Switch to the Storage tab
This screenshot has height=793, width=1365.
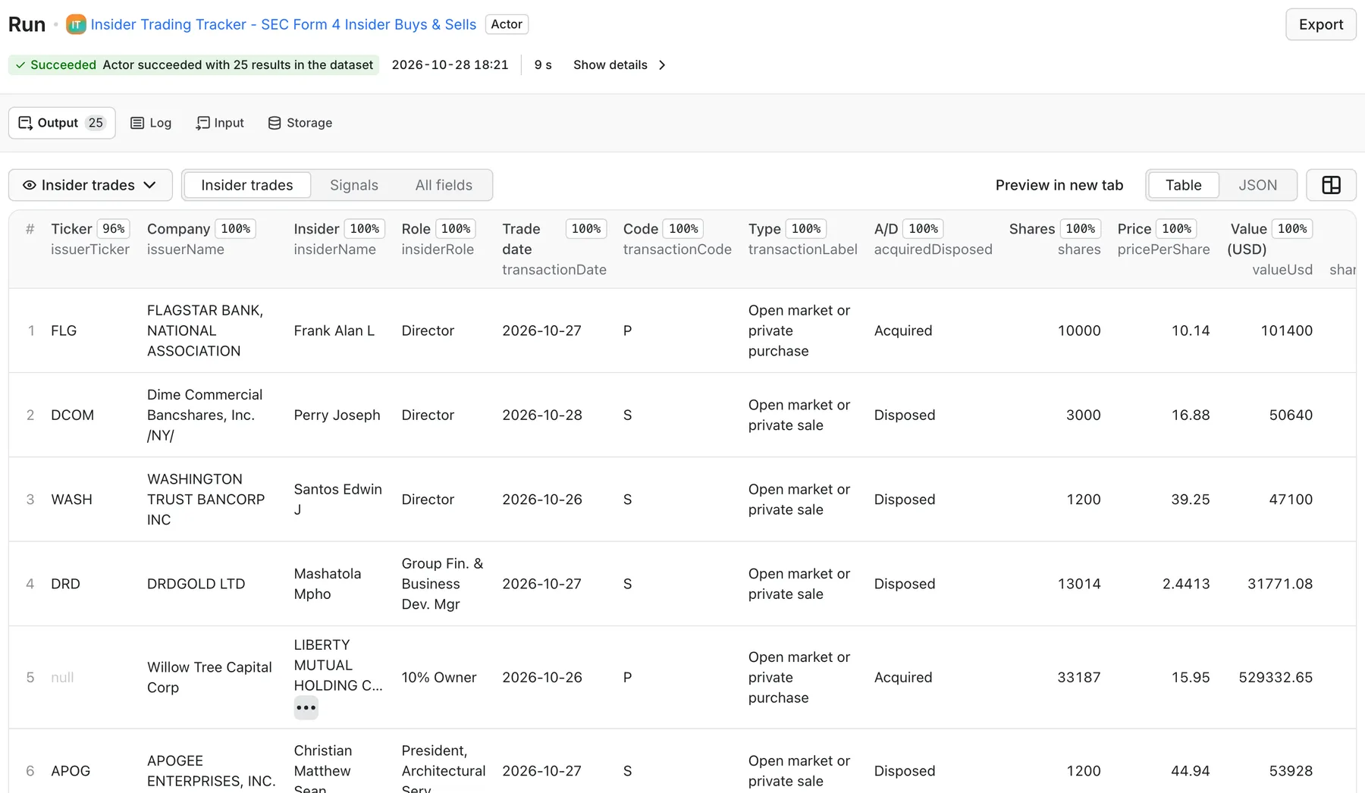point(300,123)
